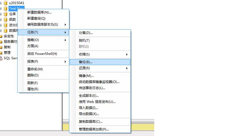Open the 编写数据库脚本为(S) submenu arrow
The height and width of the screenshot is (136, 226).
click(x=65, y=25)
